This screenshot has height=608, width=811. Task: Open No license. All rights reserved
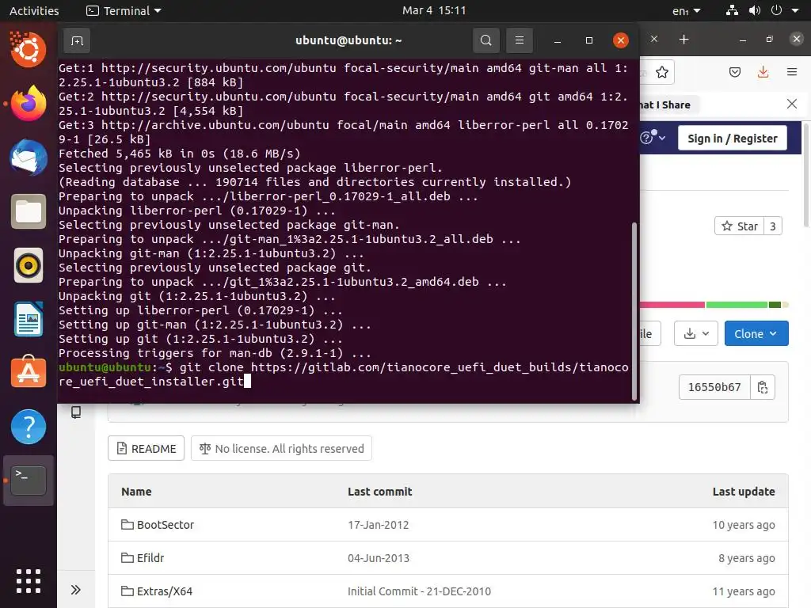tap(281, 449)
